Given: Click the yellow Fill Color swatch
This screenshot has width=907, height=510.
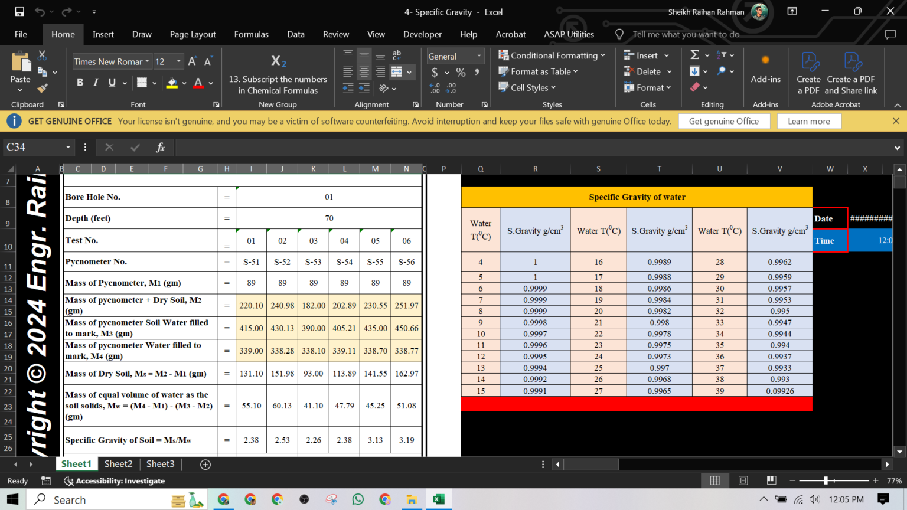Looking at the screenshot, I should pyautogui.click(x=172, y=83).
